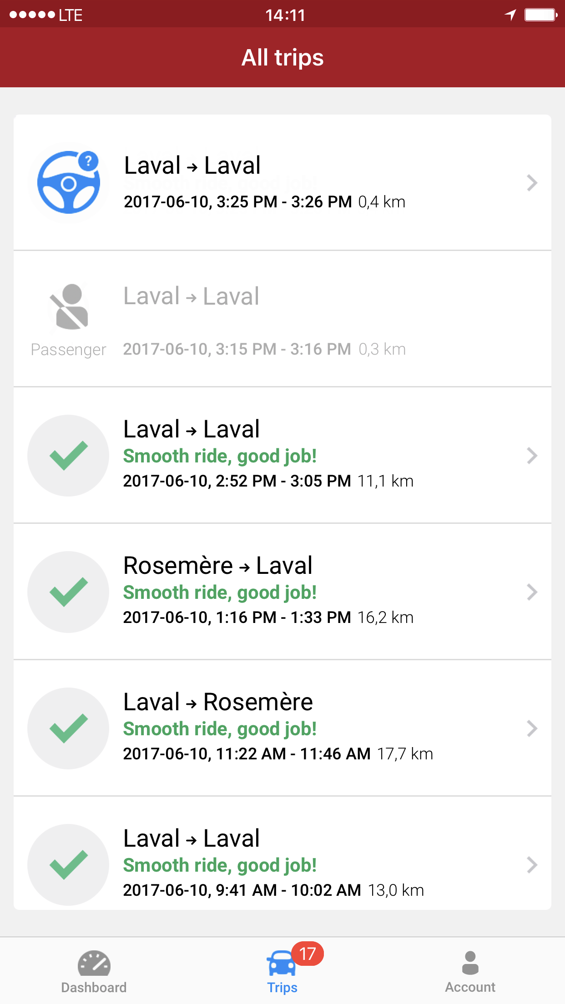This screenshot has height=1004, width=565.
Task: Tap green checkmark for 9:41 AM trip
Action: [69, 864]
